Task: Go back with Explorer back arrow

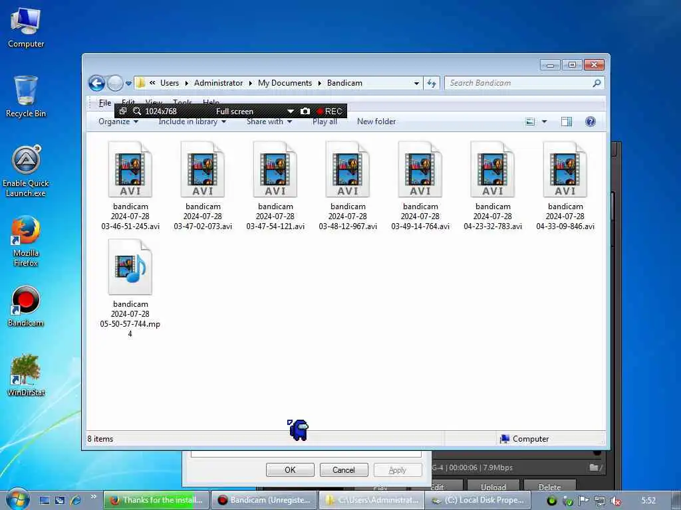Action: click(x=96, y=83)
